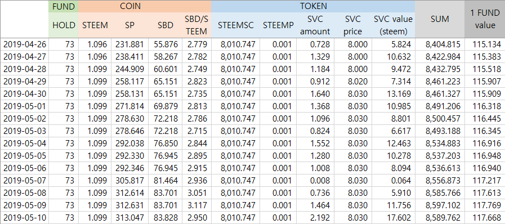Select SBD value 83.828
The image size is (505, 224).
coord(165,218)
